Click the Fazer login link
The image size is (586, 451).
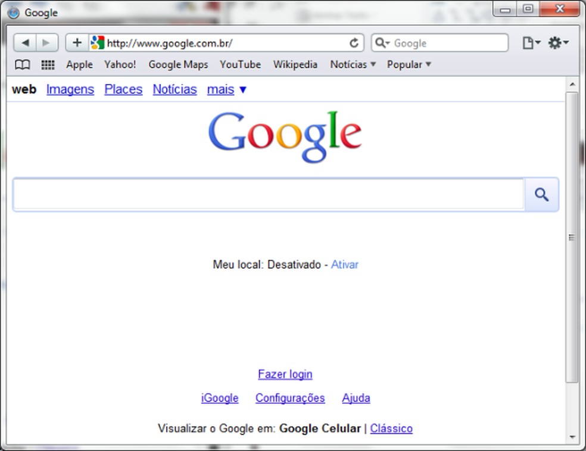coord(285,374)
